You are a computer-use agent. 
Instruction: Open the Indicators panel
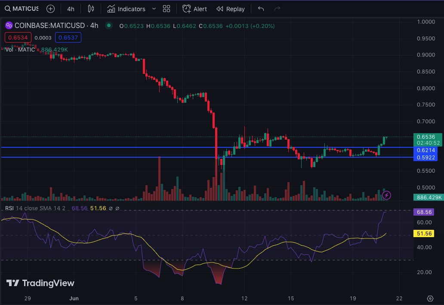(x=126, y=9)
